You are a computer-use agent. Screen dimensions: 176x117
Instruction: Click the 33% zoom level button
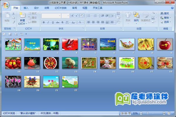coord(135,113)
